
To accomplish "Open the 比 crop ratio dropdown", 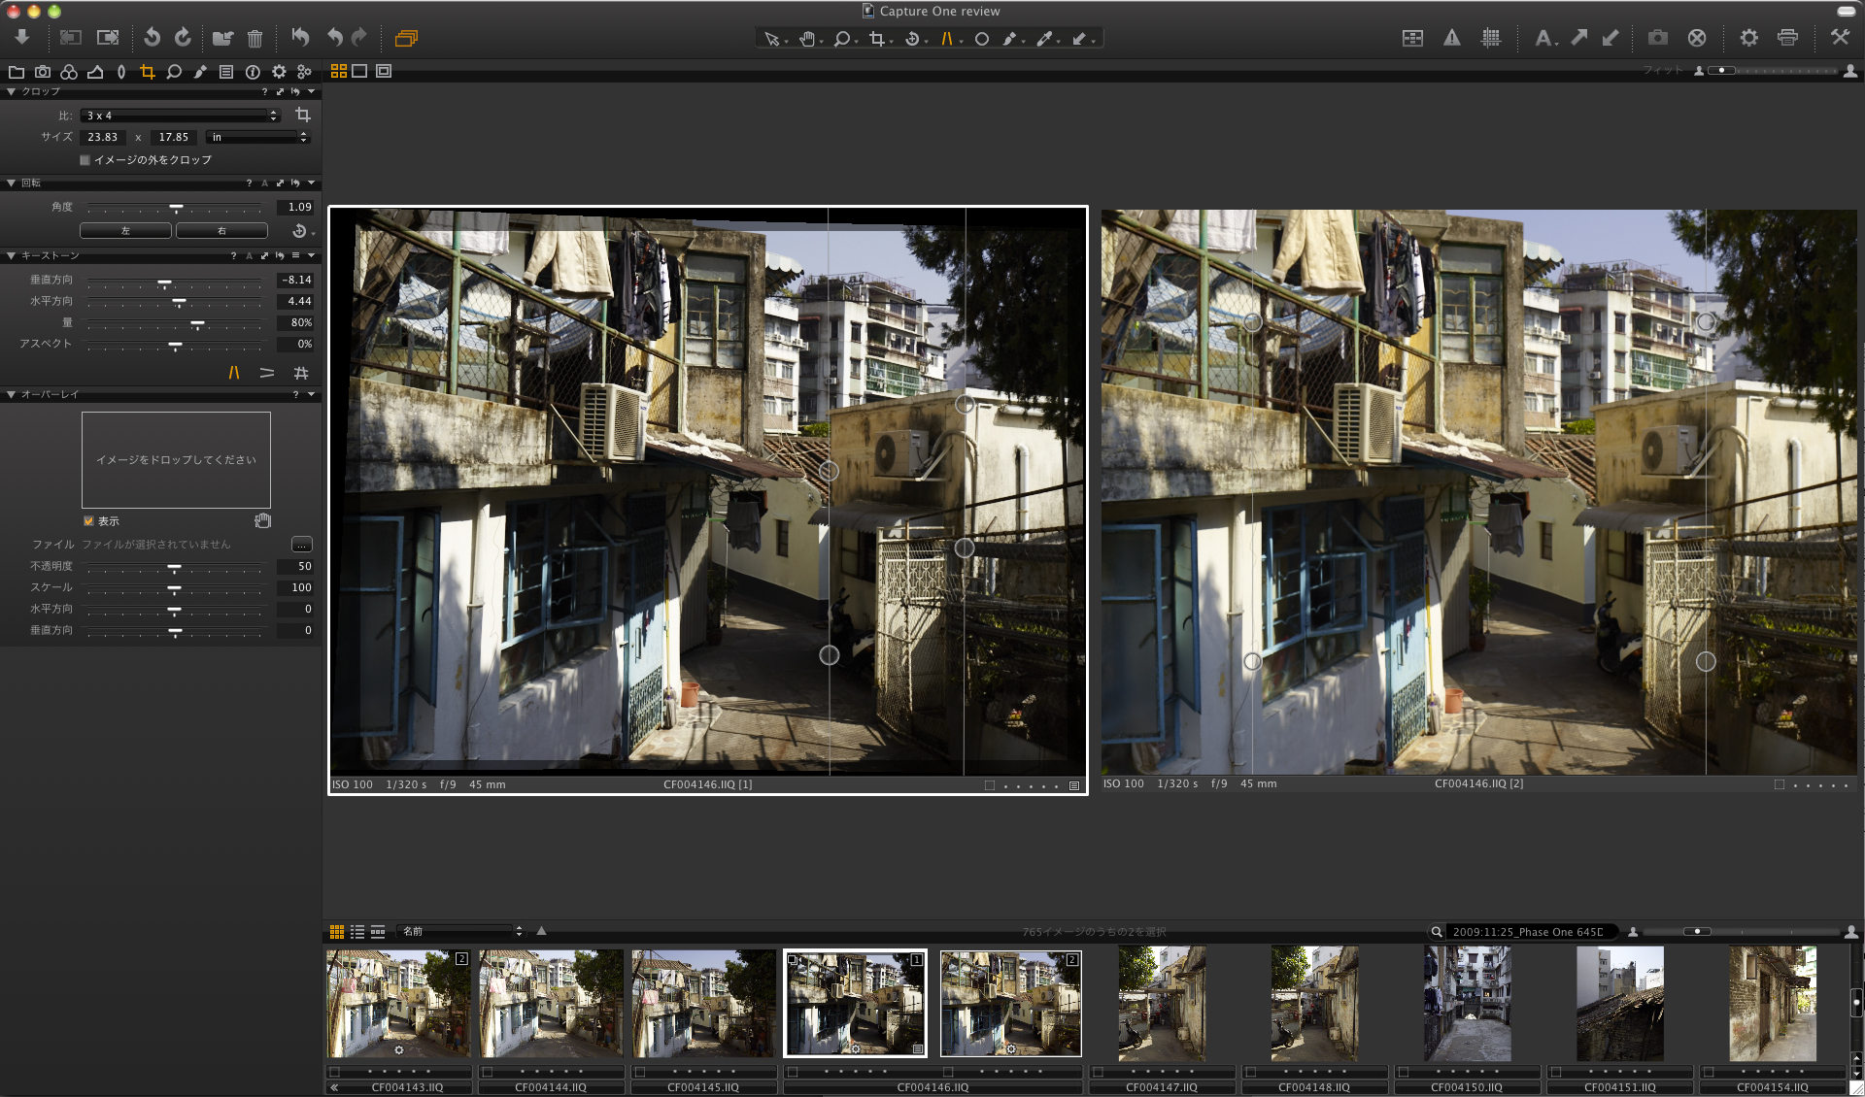I will click(181, 116).
